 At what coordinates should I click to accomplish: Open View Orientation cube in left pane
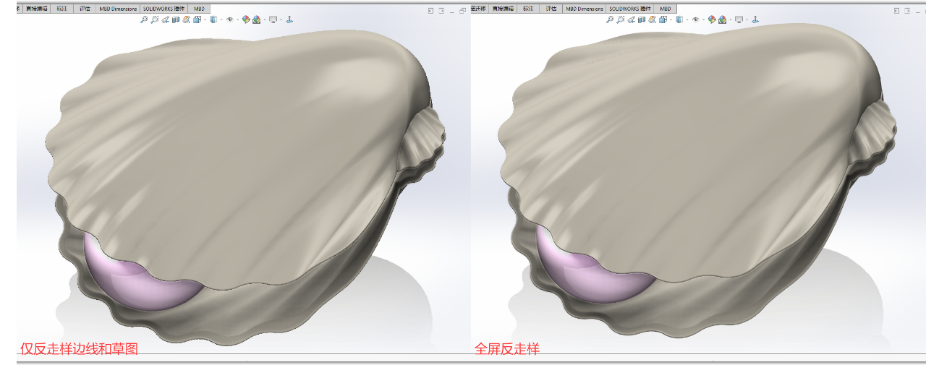[x=197, y=20]
